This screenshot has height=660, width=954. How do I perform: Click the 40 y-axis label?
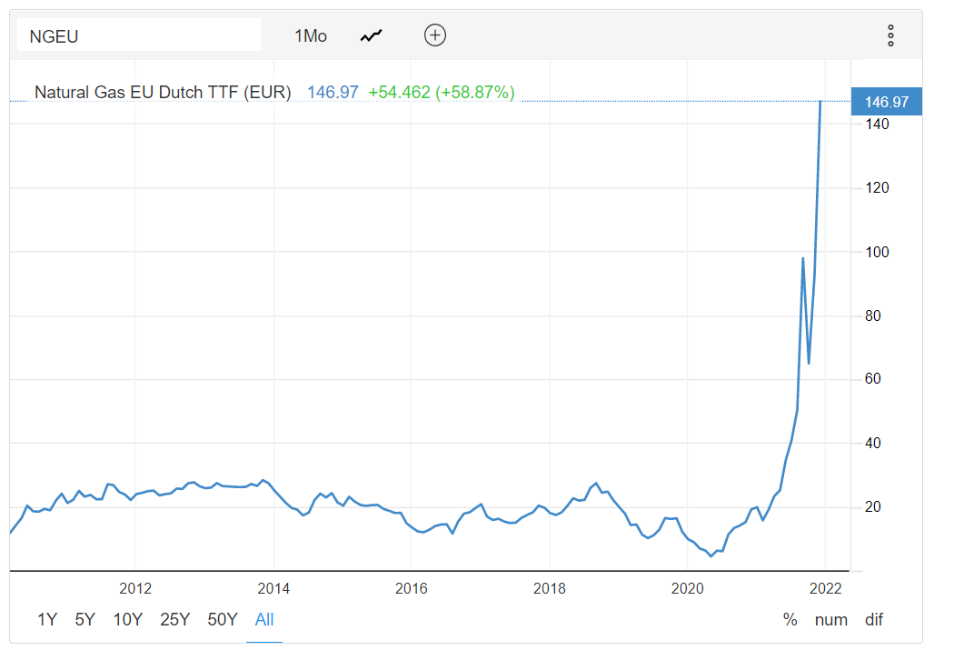tap(873, 444)
